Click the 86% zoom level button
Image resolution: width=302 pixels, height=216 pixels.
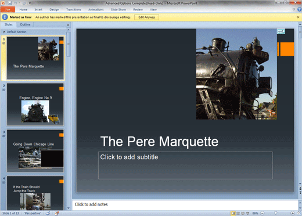click(255, 213)
